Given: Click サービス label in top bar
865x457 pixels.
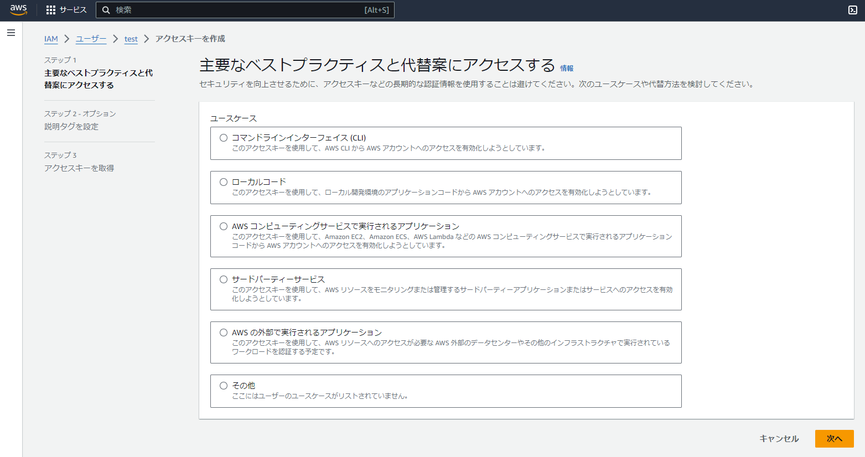Looking at the screenshot, I should click(x=73, y=10).
